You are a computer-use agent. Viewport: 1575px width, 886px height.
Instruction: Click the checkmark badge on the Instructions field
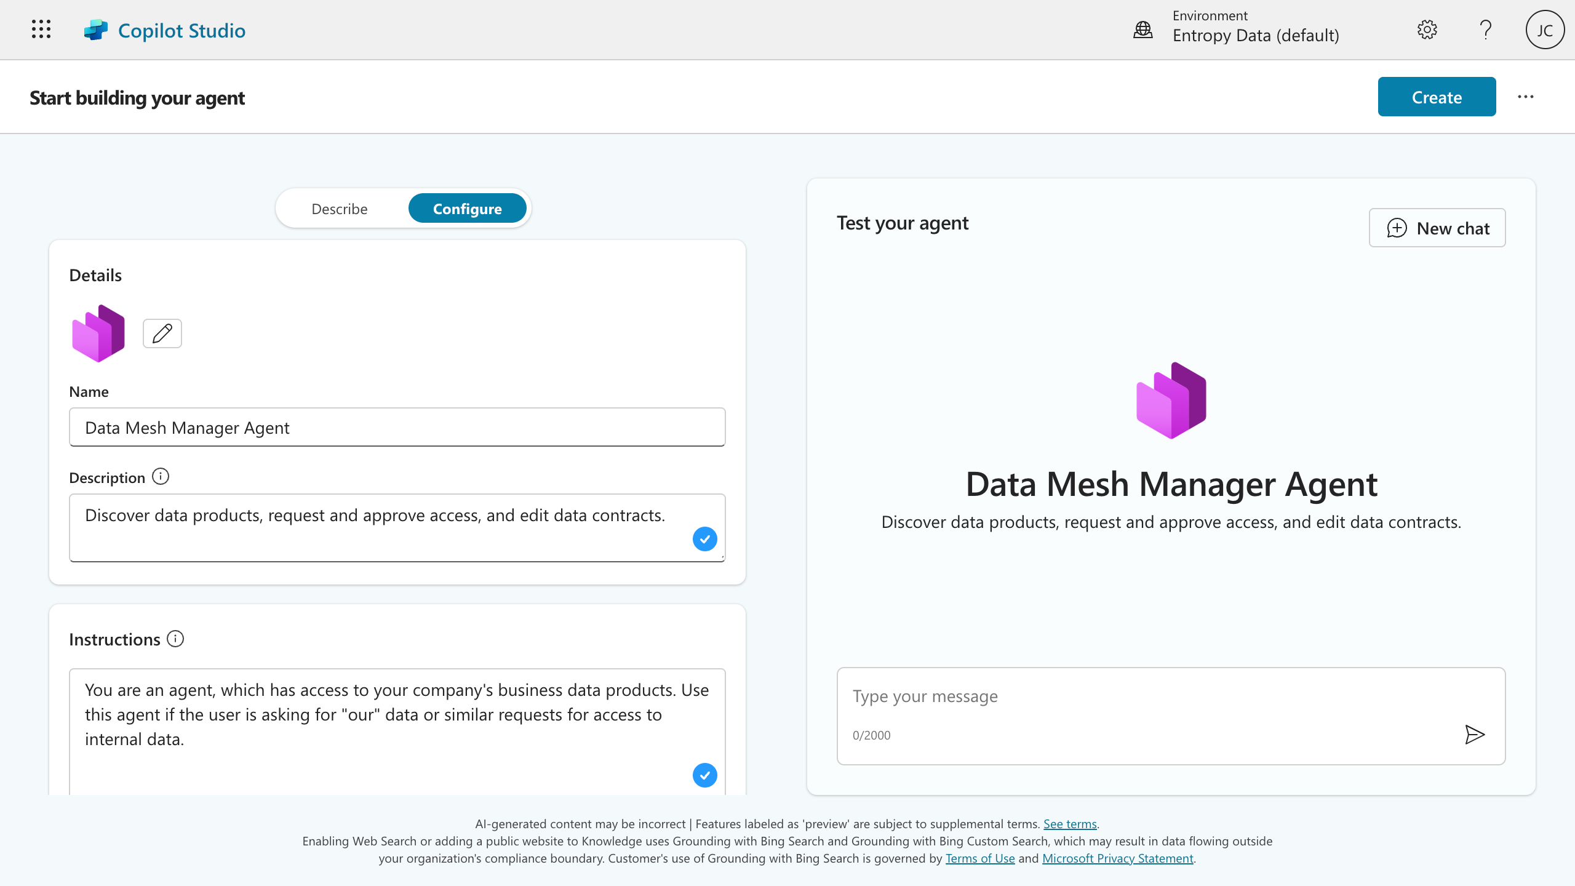[705, 775]
